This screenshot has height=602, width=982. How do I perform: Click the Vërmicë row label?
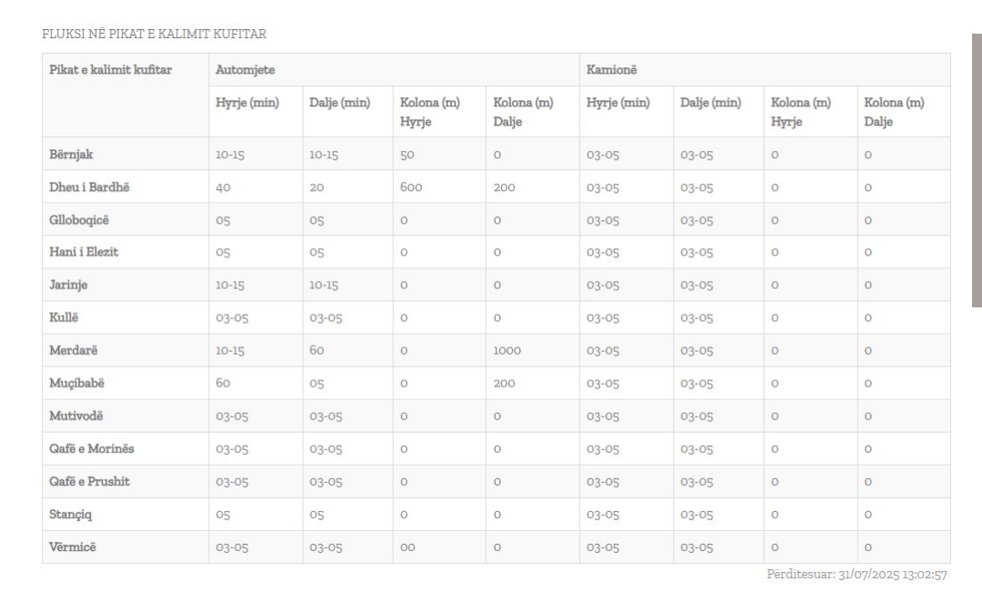point(72,547)
